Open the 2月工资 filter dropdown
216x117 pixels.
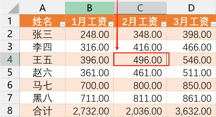point(164,24)
